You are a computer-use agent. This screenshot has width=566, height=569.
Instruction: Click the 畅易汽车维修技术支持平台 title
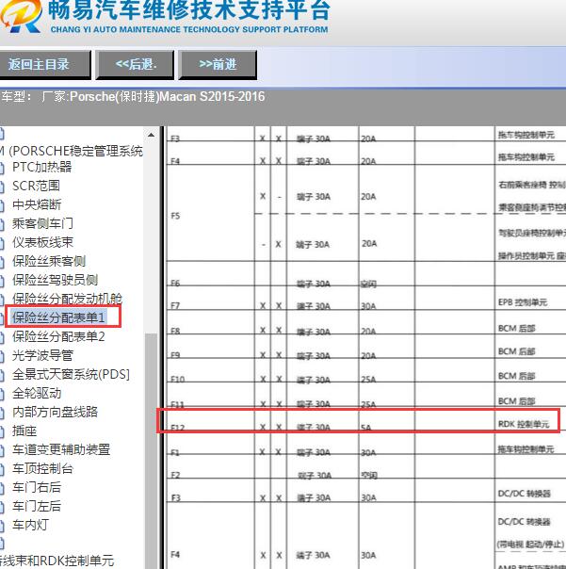189,9
